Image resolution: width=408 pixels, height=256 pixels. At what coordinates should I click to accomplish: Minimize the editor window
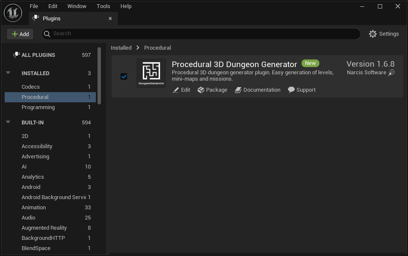tap(362, 6)
